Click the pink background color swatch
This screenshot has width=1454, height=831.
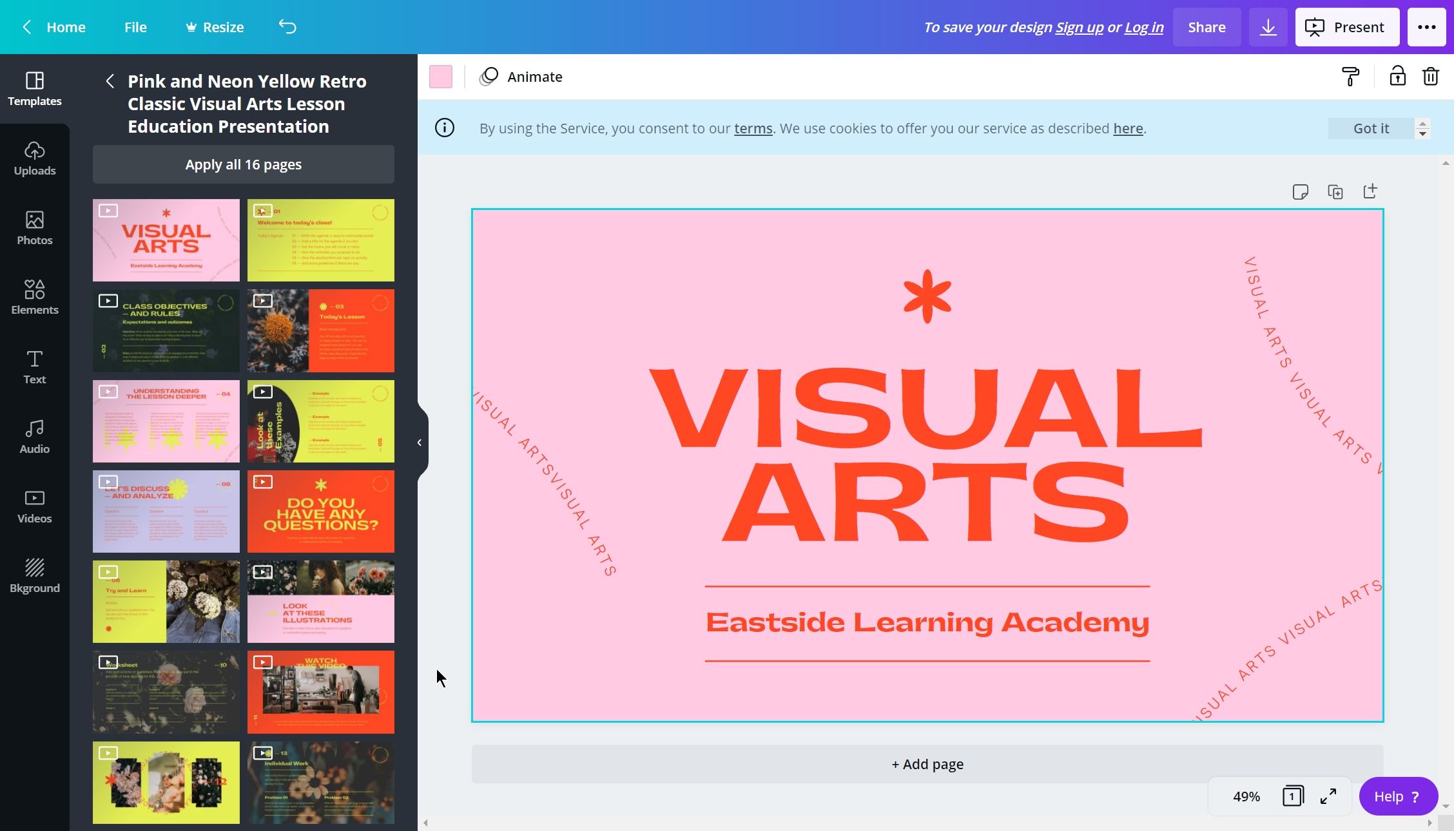coord(440,77)
